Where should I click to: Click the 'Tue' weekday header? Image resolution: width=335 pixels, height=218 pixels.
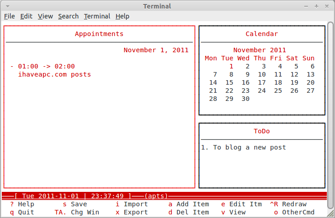[x=227, y=58]
